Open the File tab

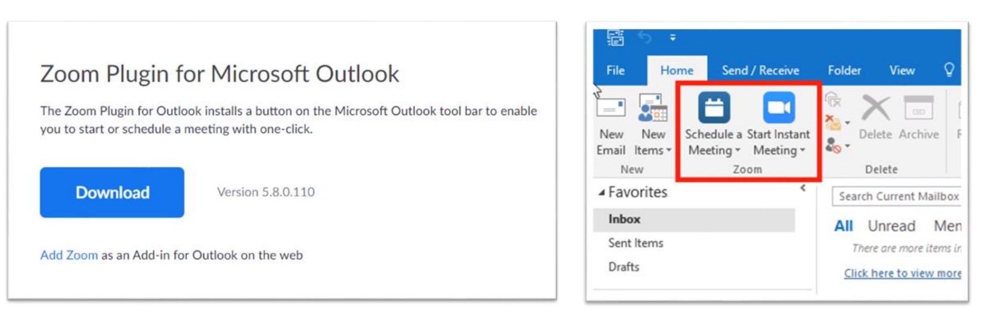tap(615, 70)
